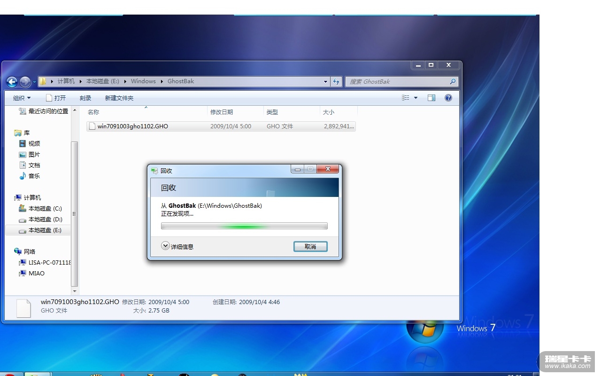
Task: Click the navigation pane scroll-down arrow
Action: (x=74, y=291)
